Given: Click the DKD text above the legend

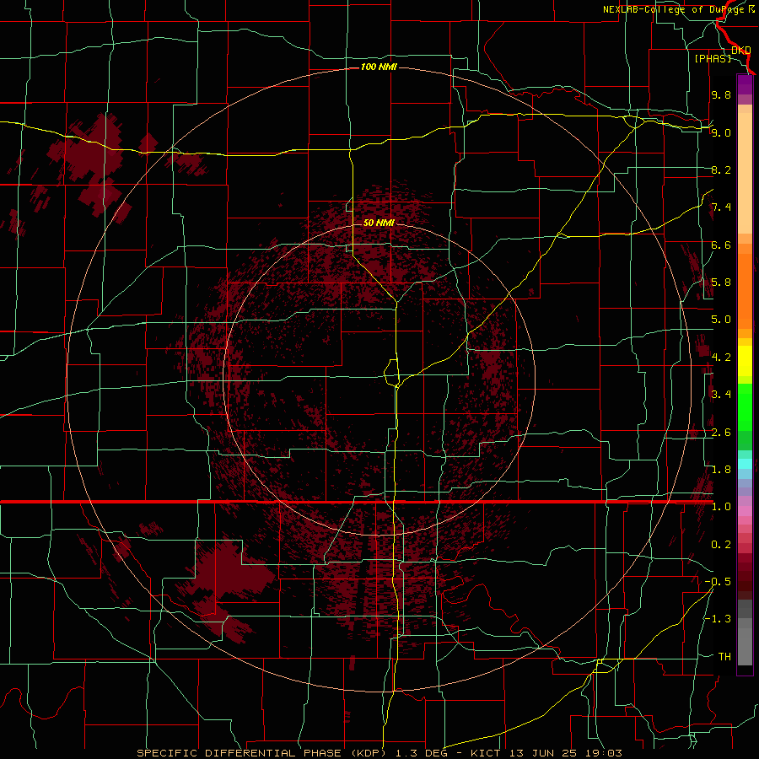Looking at the screenshot, I should point(741,51).
